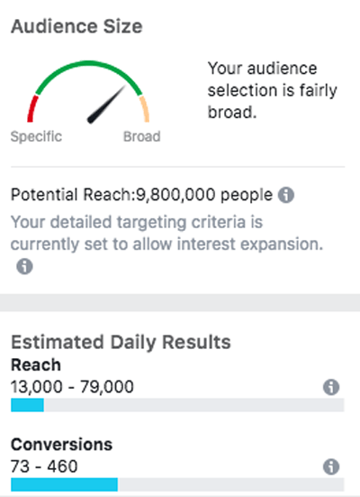The height and width of the screenshot is (497, 360).
Task: Click the bold Conversions label
Action: click(62, 445)
